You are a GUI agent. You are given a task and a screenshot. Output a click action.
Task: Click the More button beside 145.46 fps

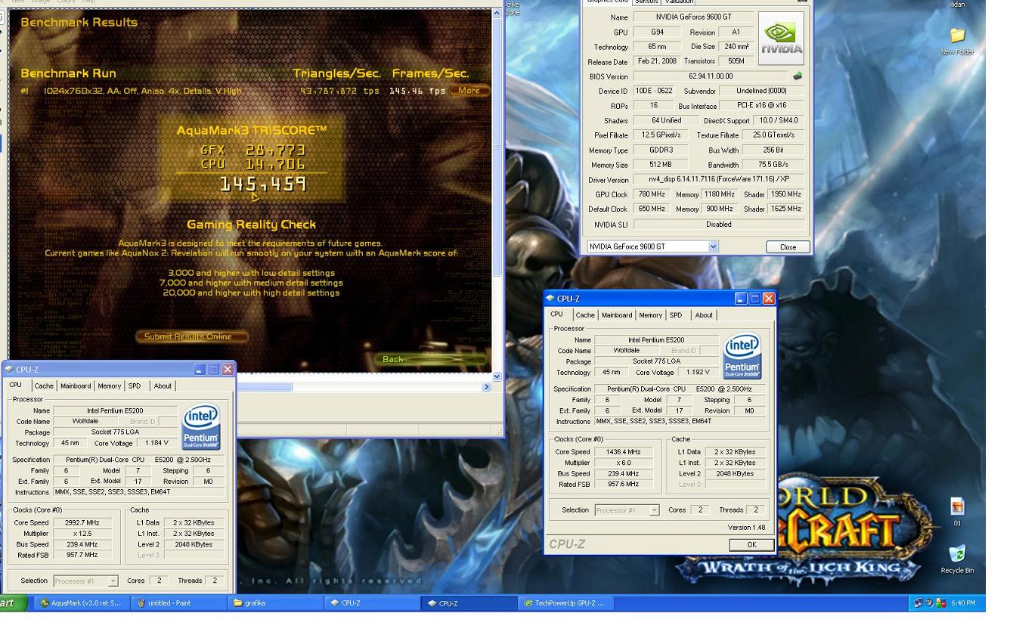(469, 91)
